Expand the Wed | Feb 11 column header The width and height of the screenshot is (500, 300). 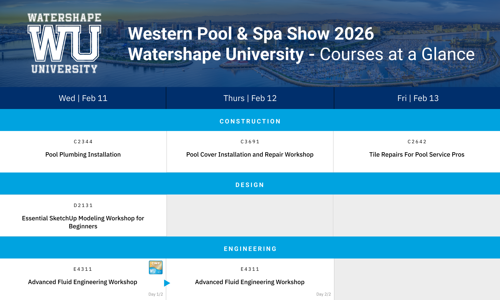(x=83, y=98)
